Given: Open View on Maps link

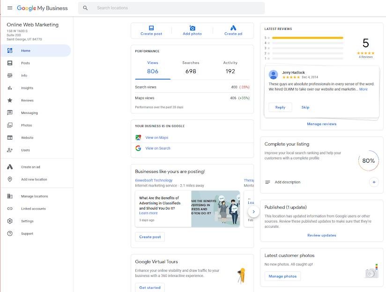Looking at the screenshot, I should [157, 137].
